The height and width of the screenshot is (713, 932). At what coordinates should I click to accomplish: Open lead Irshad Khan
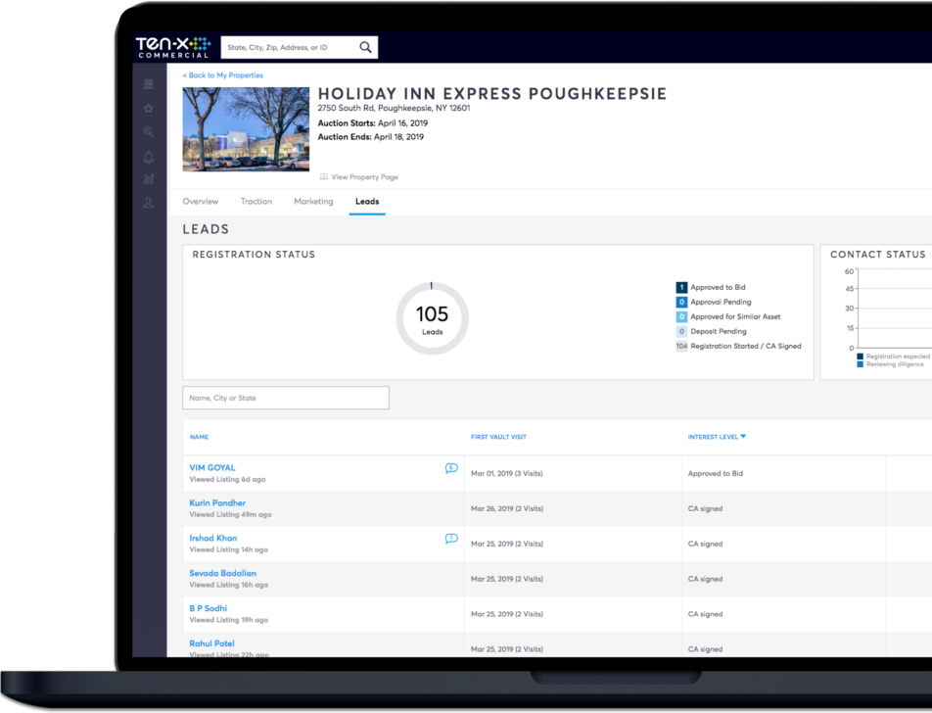click(x=212, y=538)
